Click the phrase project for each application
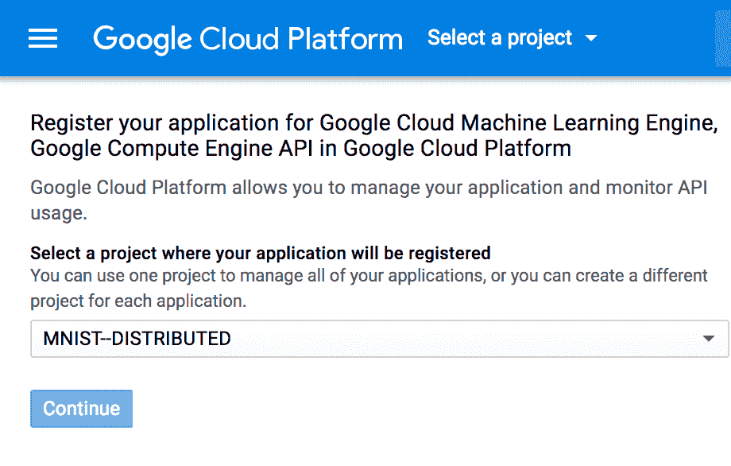 point(138,301)
